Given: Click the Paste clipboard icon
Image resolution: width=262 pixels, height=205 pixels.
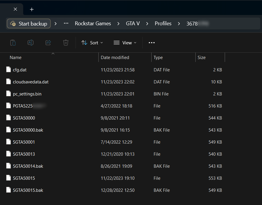Looking at the screenshot, I should [x=13, y=43].
